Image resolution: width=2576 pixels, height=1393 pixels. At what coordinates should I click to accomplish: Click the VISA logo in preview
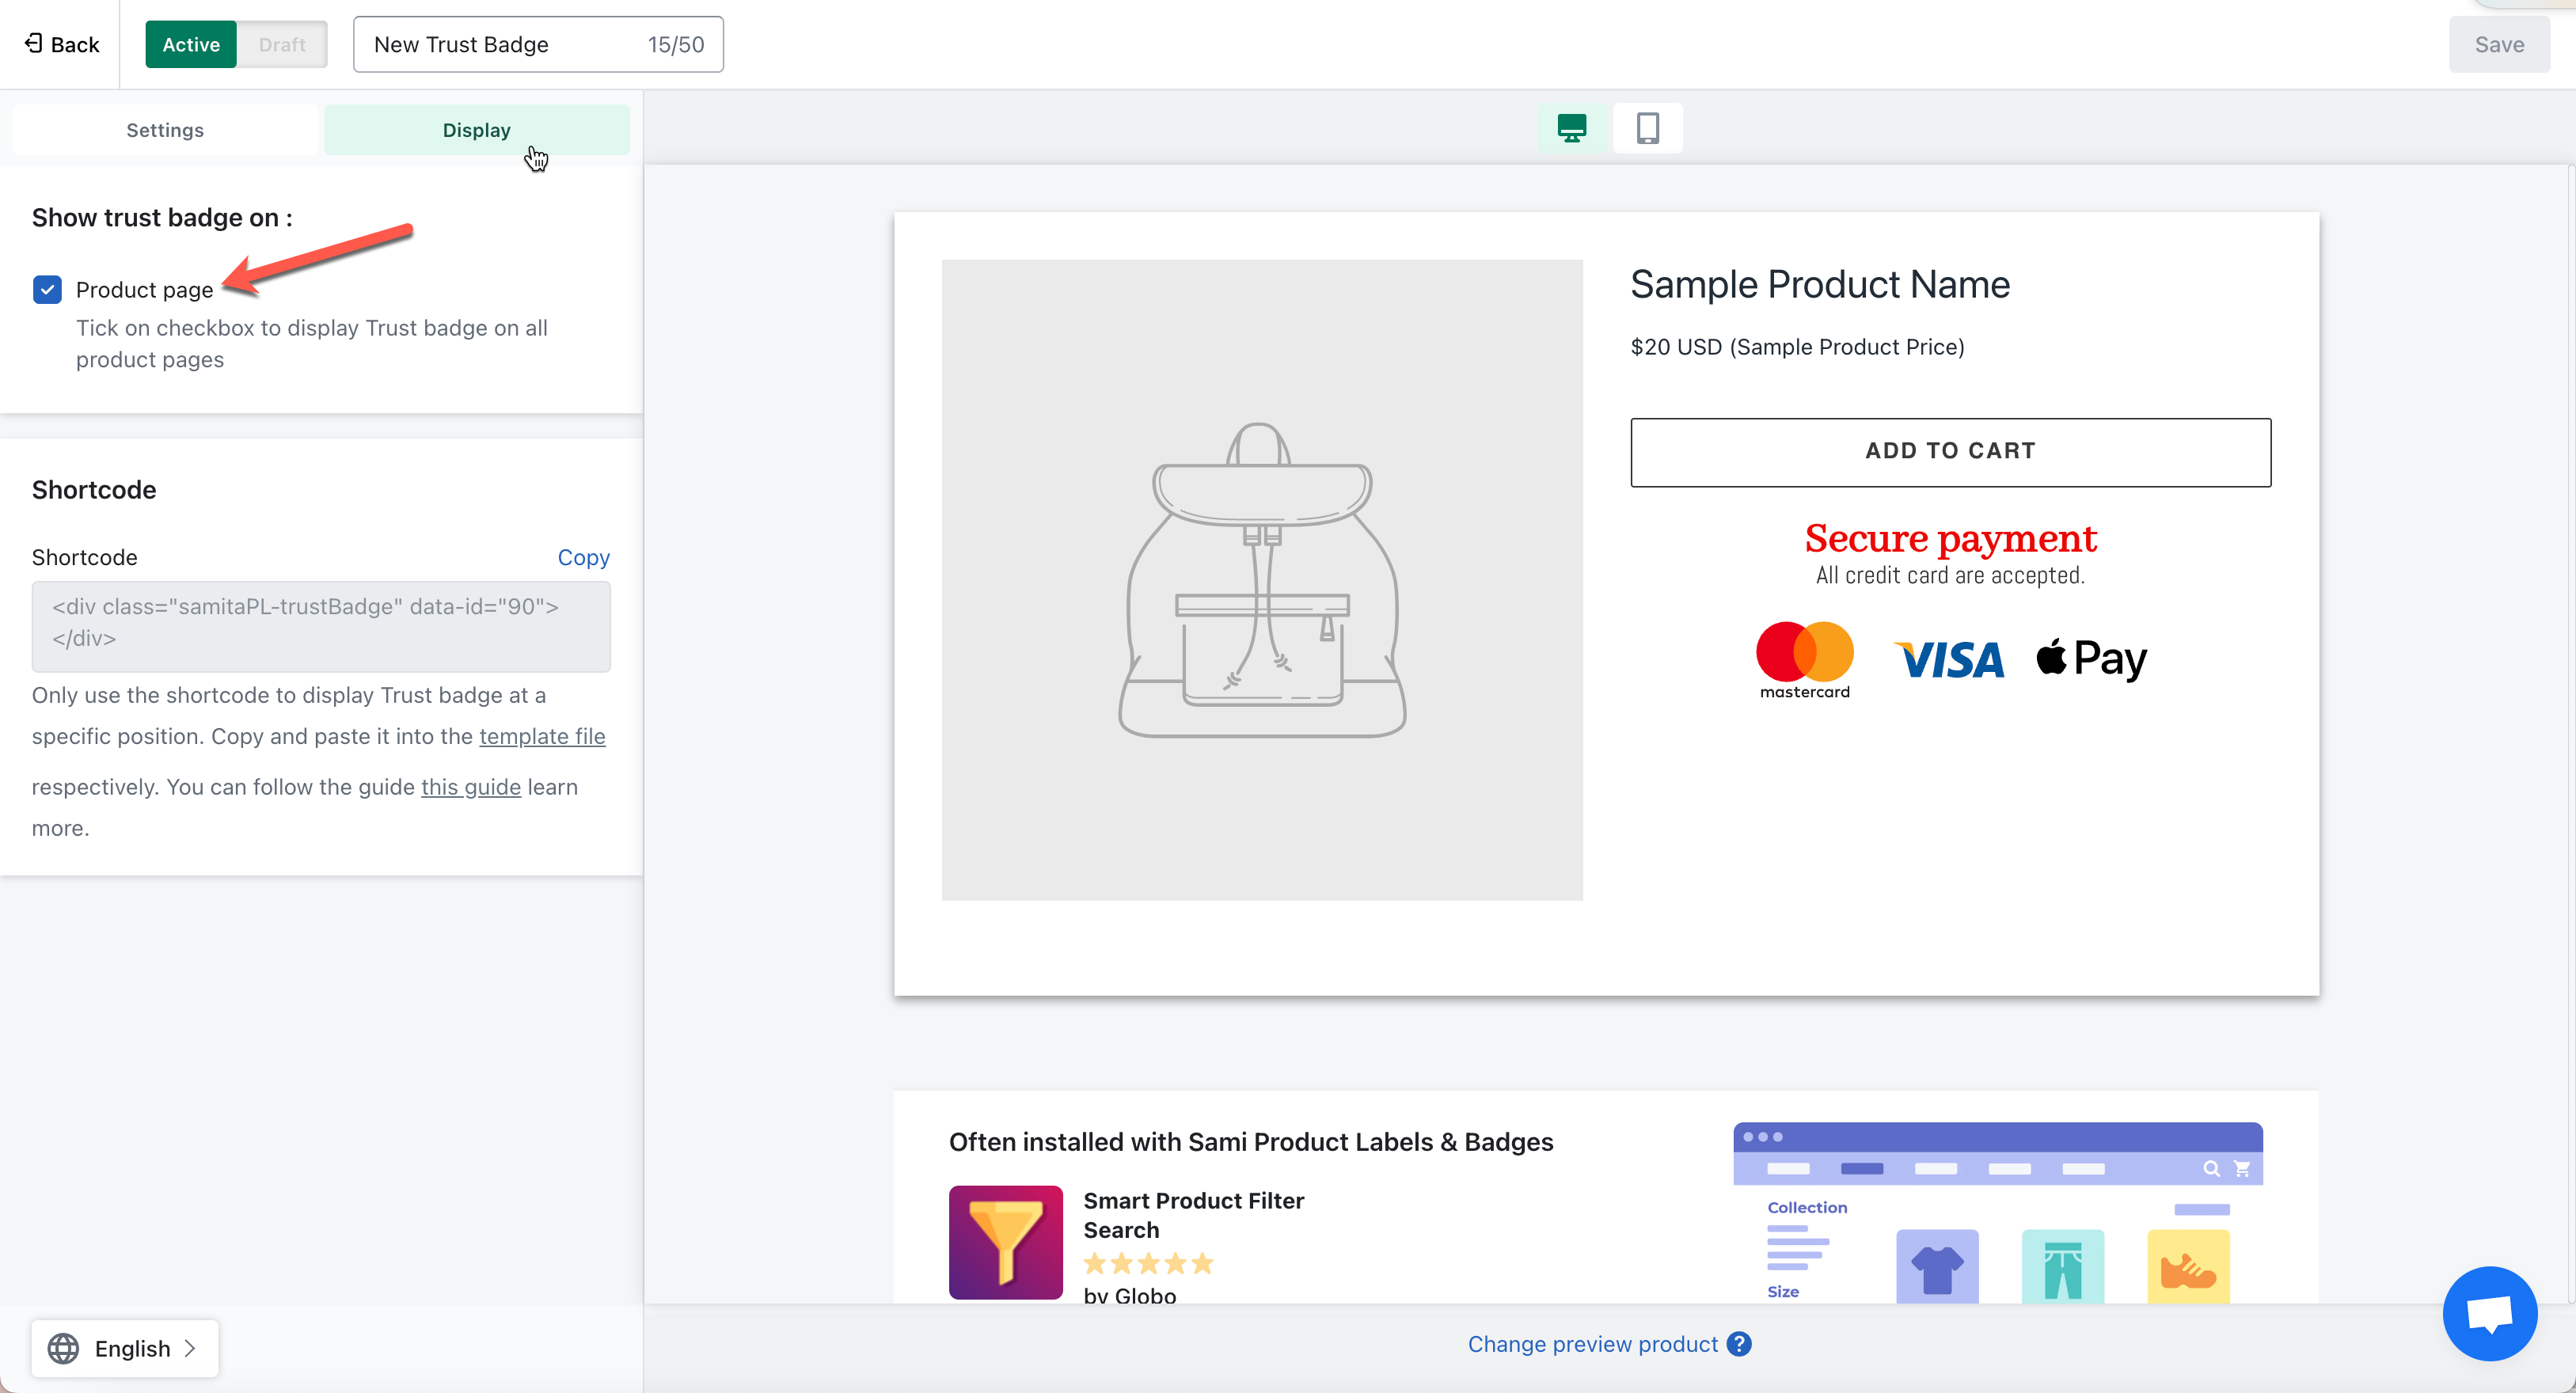point(1948,660)
